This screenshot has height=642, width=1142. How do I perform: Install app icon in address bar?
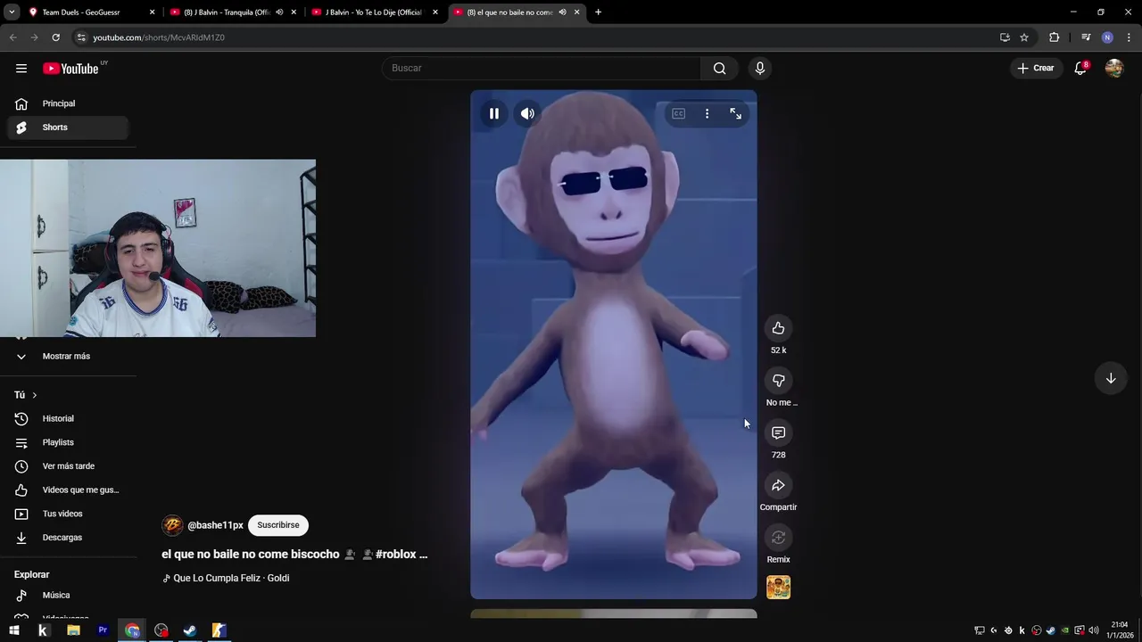[1005, 37]
